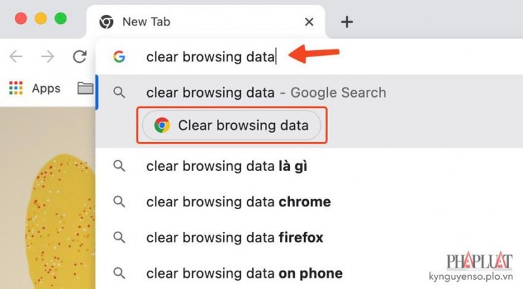523x289 pixels.
Task: Click the search icon beside 'clear browsing data chrome'
Action: pyautogui.click(x=119, y=202)
